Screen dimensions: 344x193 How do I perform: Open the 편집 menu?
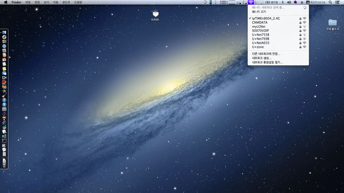click(37, 2)
